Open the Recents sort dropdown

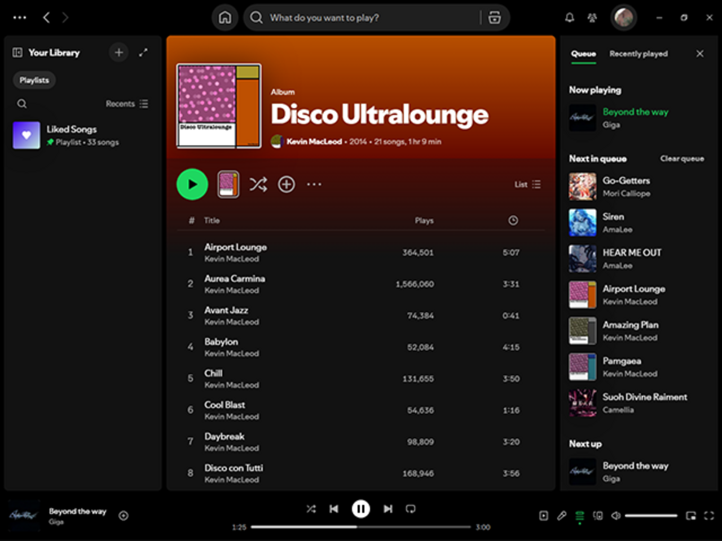(127, 104)
